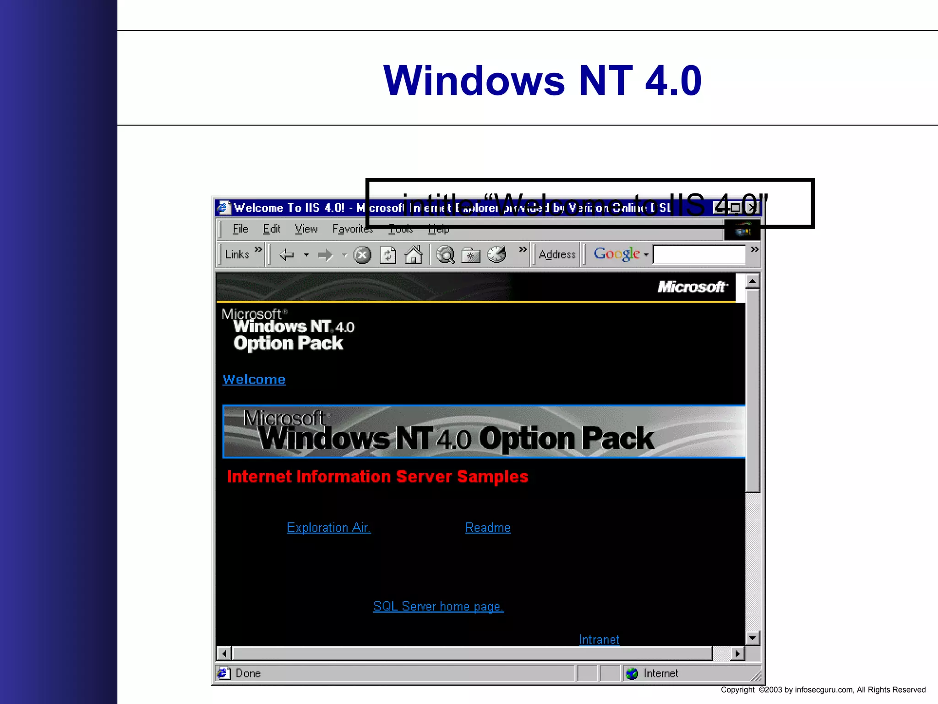Click the Done status bar text
Image resolution: width=938 pixels, height=704 pixels.
point(248,673)
